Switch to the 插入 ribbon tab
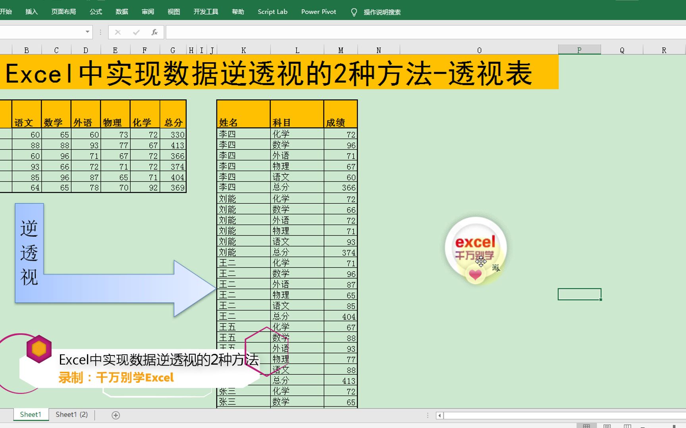Image resolution: width=686 pixels, height=428 pixels. coord(31,12)
